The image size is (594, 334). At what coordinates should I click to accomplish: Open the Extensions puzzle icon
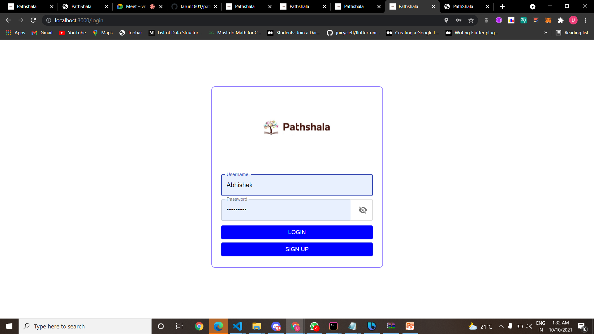tap(561, 20)
